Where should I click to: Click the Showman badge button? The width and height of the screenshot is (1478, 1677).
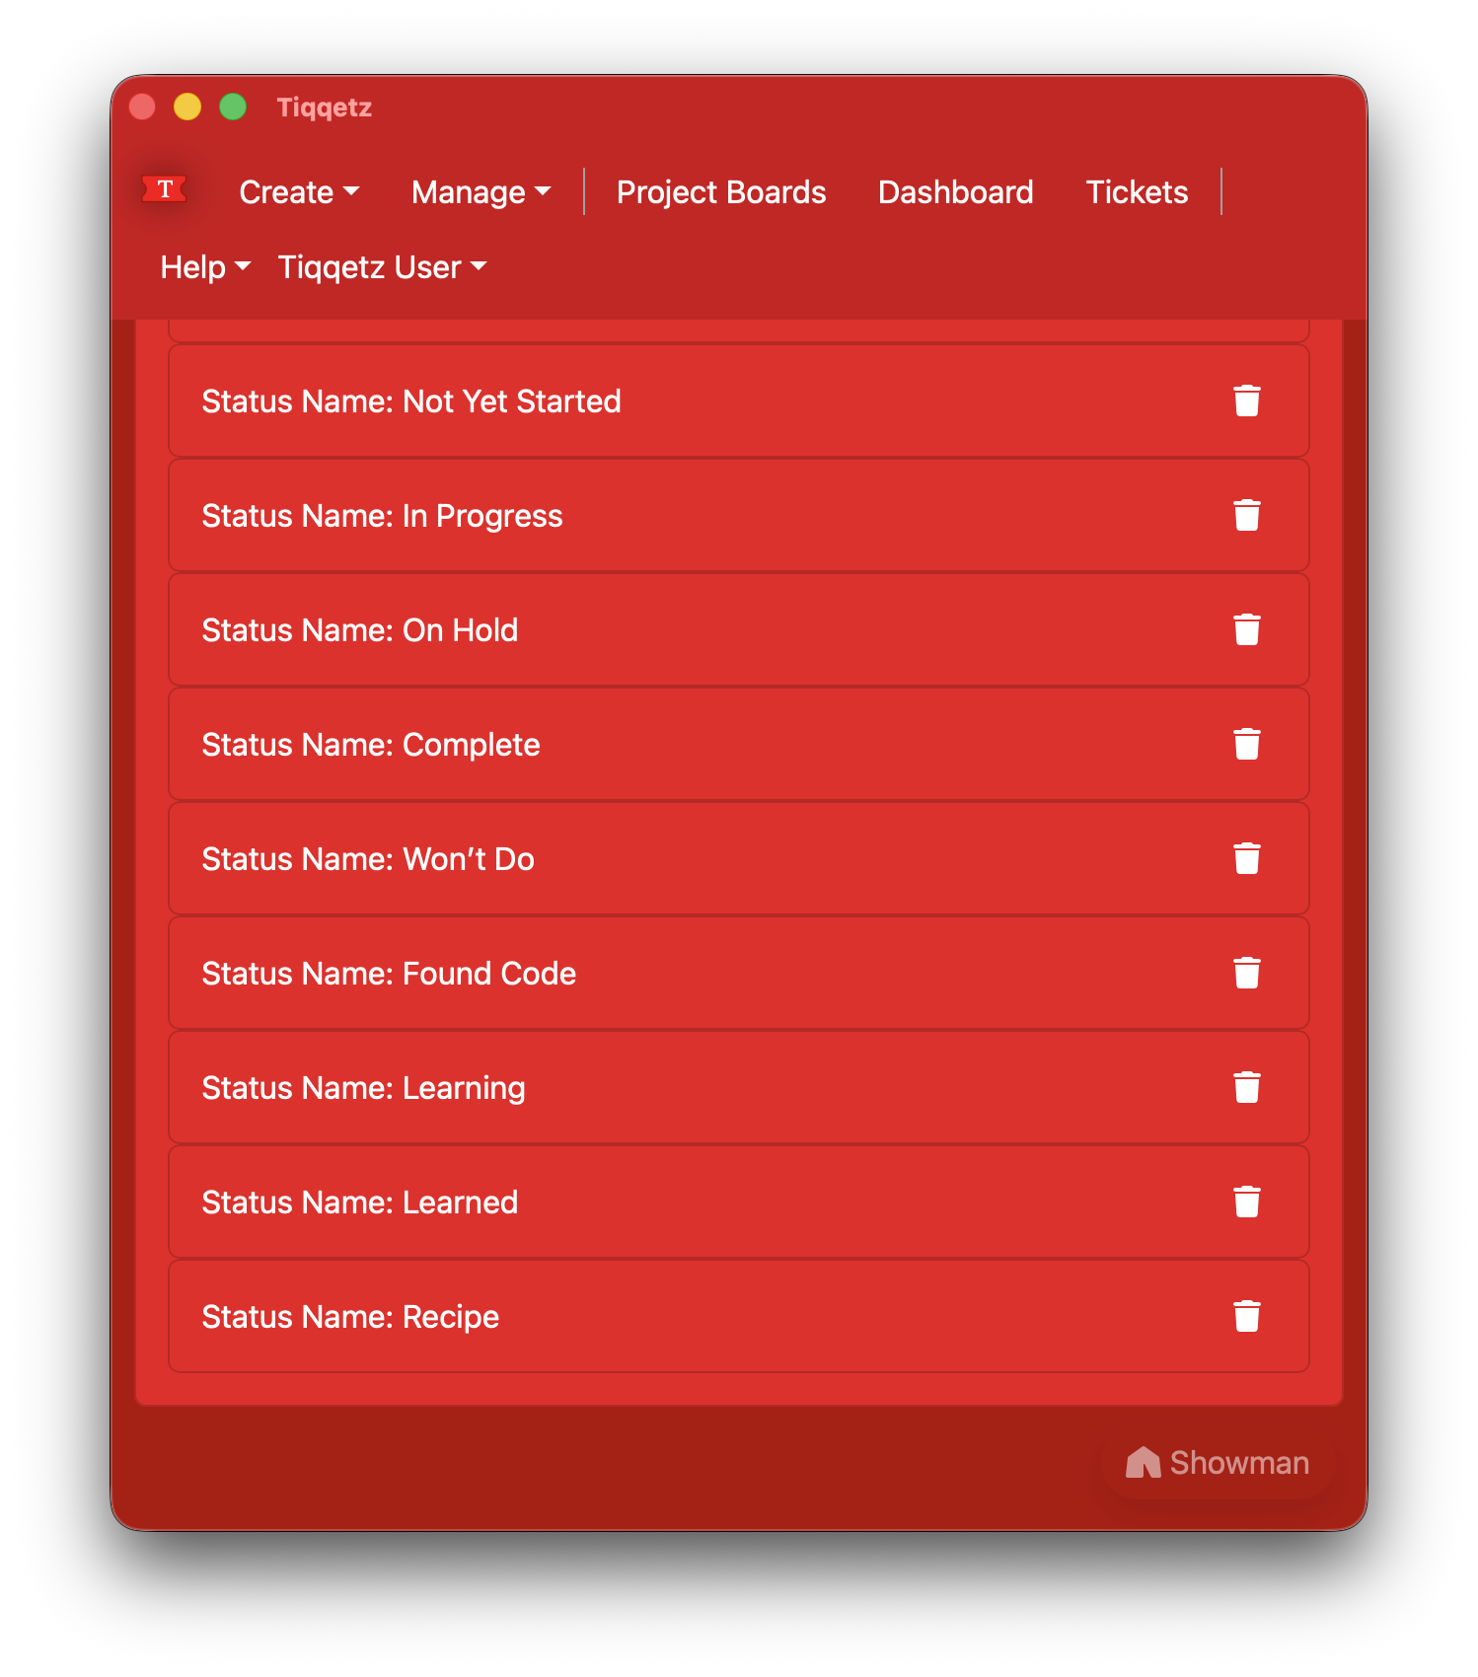tap(1218, 1462)
